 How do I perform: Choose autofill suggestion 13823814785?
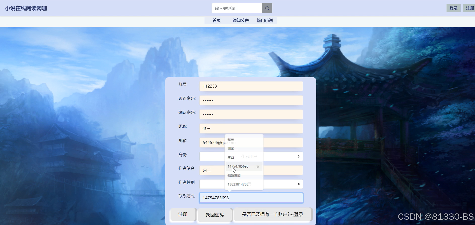(244, 184)
